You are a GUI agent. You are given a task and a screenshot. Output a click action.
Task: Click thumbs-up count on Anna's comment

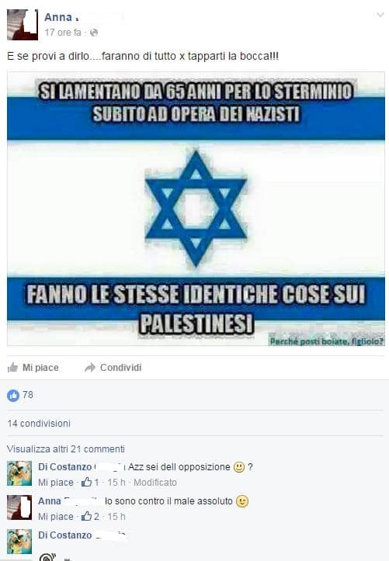coord(90,516)
